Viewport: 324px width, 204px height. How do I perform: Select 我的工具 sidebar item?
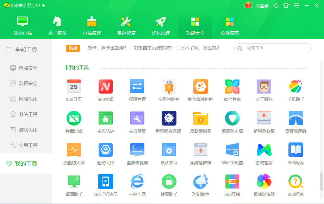coord(26,164)
